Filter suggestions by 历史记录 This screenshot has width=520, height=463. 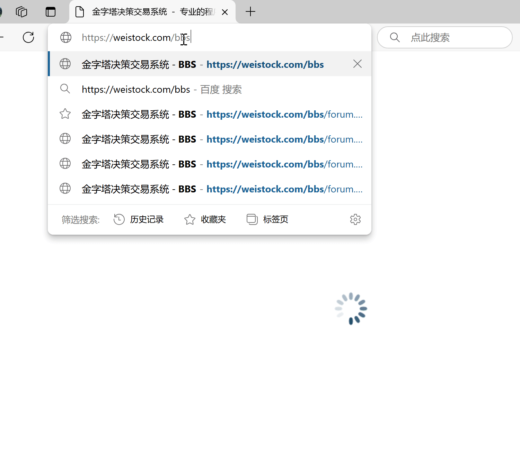139,219
